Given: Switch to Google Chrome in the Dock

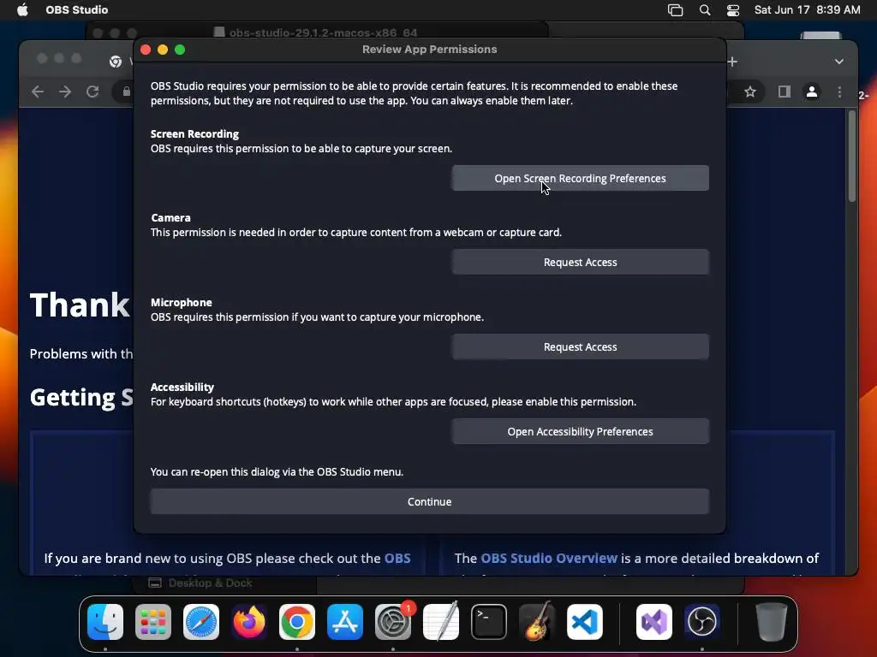Looking at the screenshot, I should pos(297,622).
